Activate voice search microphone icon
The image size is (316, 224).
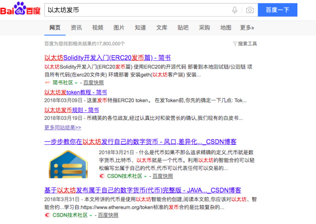coord(235,10)
